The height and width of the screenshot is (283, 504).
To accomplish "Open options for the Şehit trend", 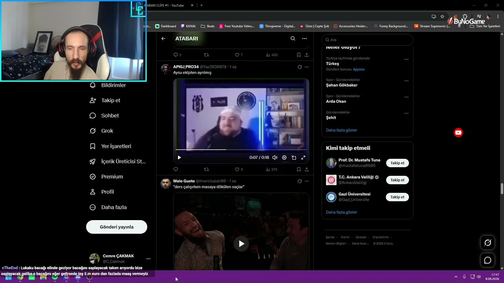I will [406, 114].
